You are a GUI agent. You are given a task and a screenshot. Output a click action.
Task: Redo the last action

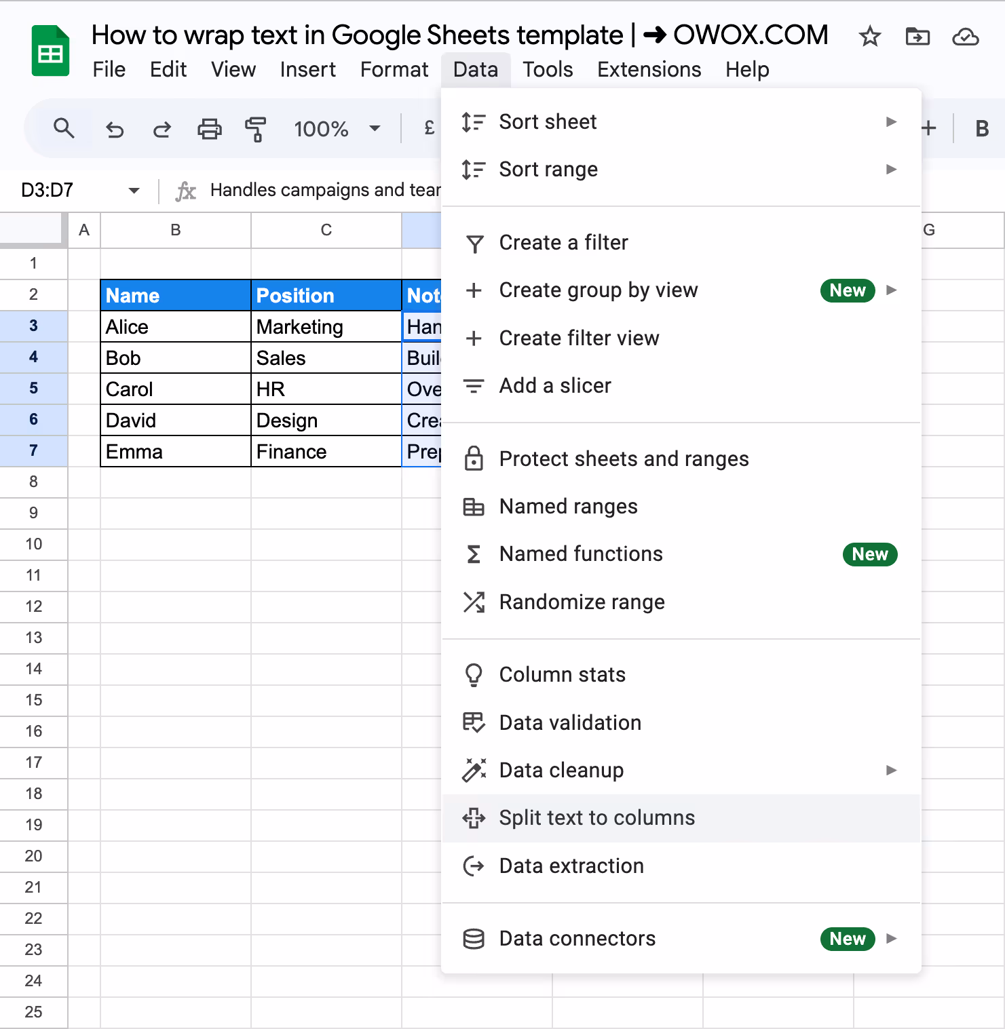pos(162,129)
